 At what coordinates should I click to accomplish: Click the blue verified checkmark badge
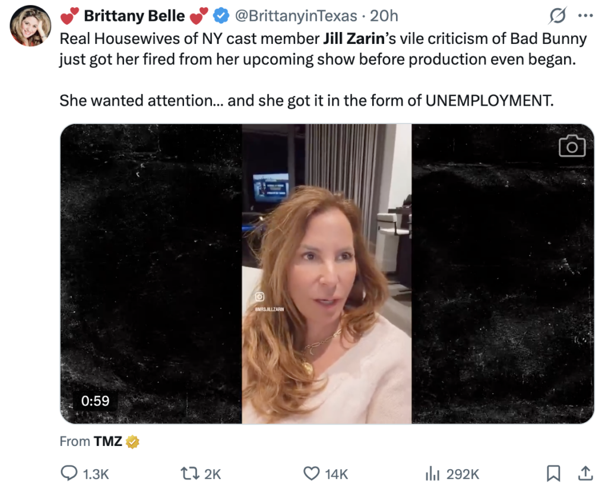coord(221,16)
